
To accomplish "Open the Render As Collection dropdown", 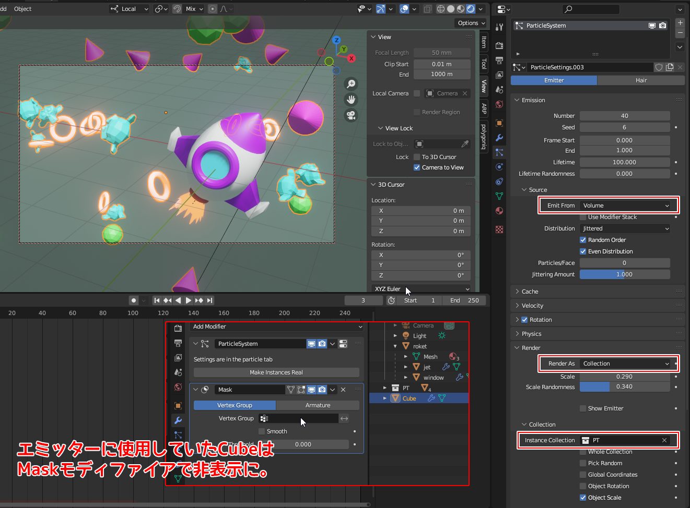I will coord(625,364).
